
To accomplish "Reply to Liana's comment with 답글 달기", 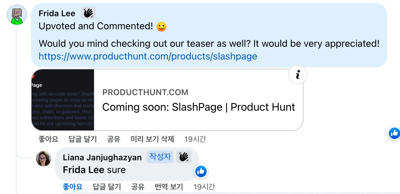I will point(107,187).
